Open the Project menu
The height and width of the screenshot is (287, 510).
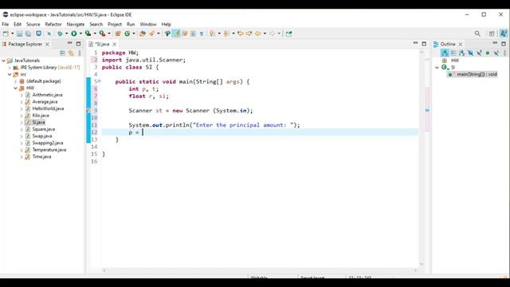click(115, 24)
